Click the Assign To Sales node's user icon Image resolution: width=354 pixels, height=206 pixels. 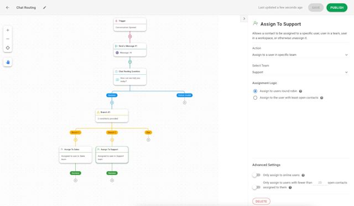pyautogui.click(x=62, y=150)
